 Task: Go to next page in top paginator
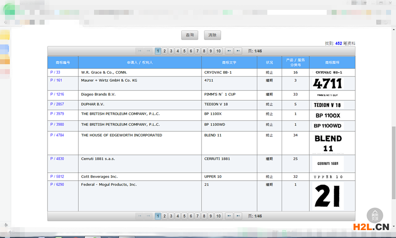point(229,51)
